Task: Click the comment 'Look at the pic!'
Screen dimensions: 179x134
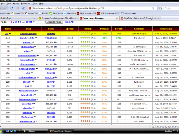Action: coord(139,33)
